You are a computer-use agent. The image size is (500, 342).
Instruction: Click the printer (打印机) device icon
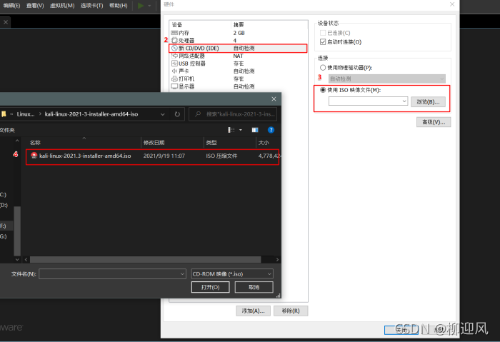coord(174,79)
